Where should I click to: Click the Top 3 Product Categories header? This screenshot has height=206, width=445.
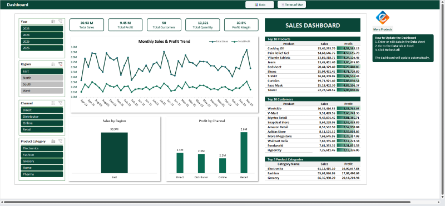point(313,159)
